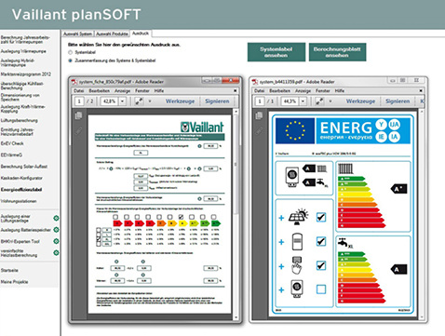
Task: Click the PDF icon in system_fiche window title bar
Action: click(74, 82)
